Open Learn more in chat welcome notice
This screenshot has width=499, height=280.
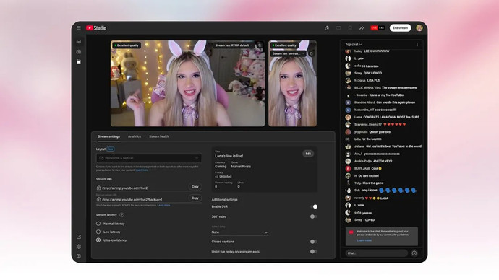pyautogui.click(x=364, y=240)
